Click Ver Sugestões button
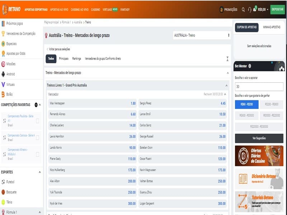287x215 pixels. pyautogui.click(x=259, y=138)
